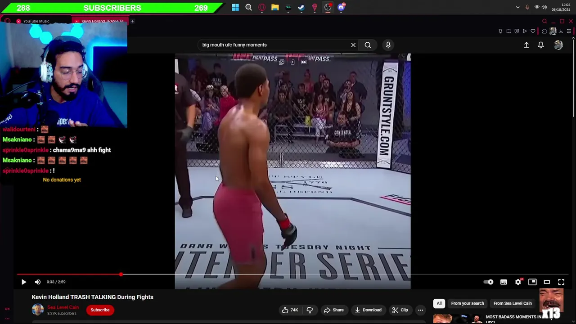Take snapshot using Opera toolbar icon
The image size is (576, 324).
[508, 31]
